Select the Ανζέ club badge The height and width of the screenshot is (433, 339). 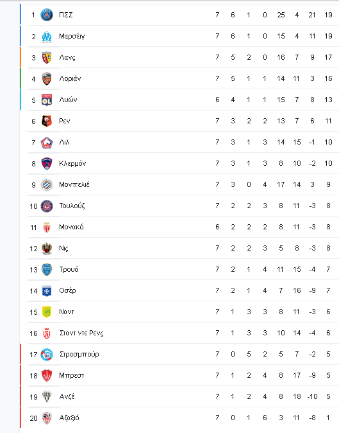click(47, 397)
